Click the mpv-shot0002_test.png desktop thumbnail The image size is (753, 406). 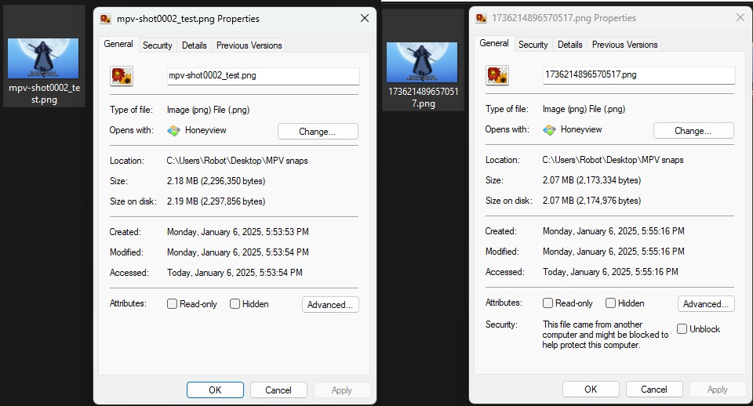pos(44,58)
